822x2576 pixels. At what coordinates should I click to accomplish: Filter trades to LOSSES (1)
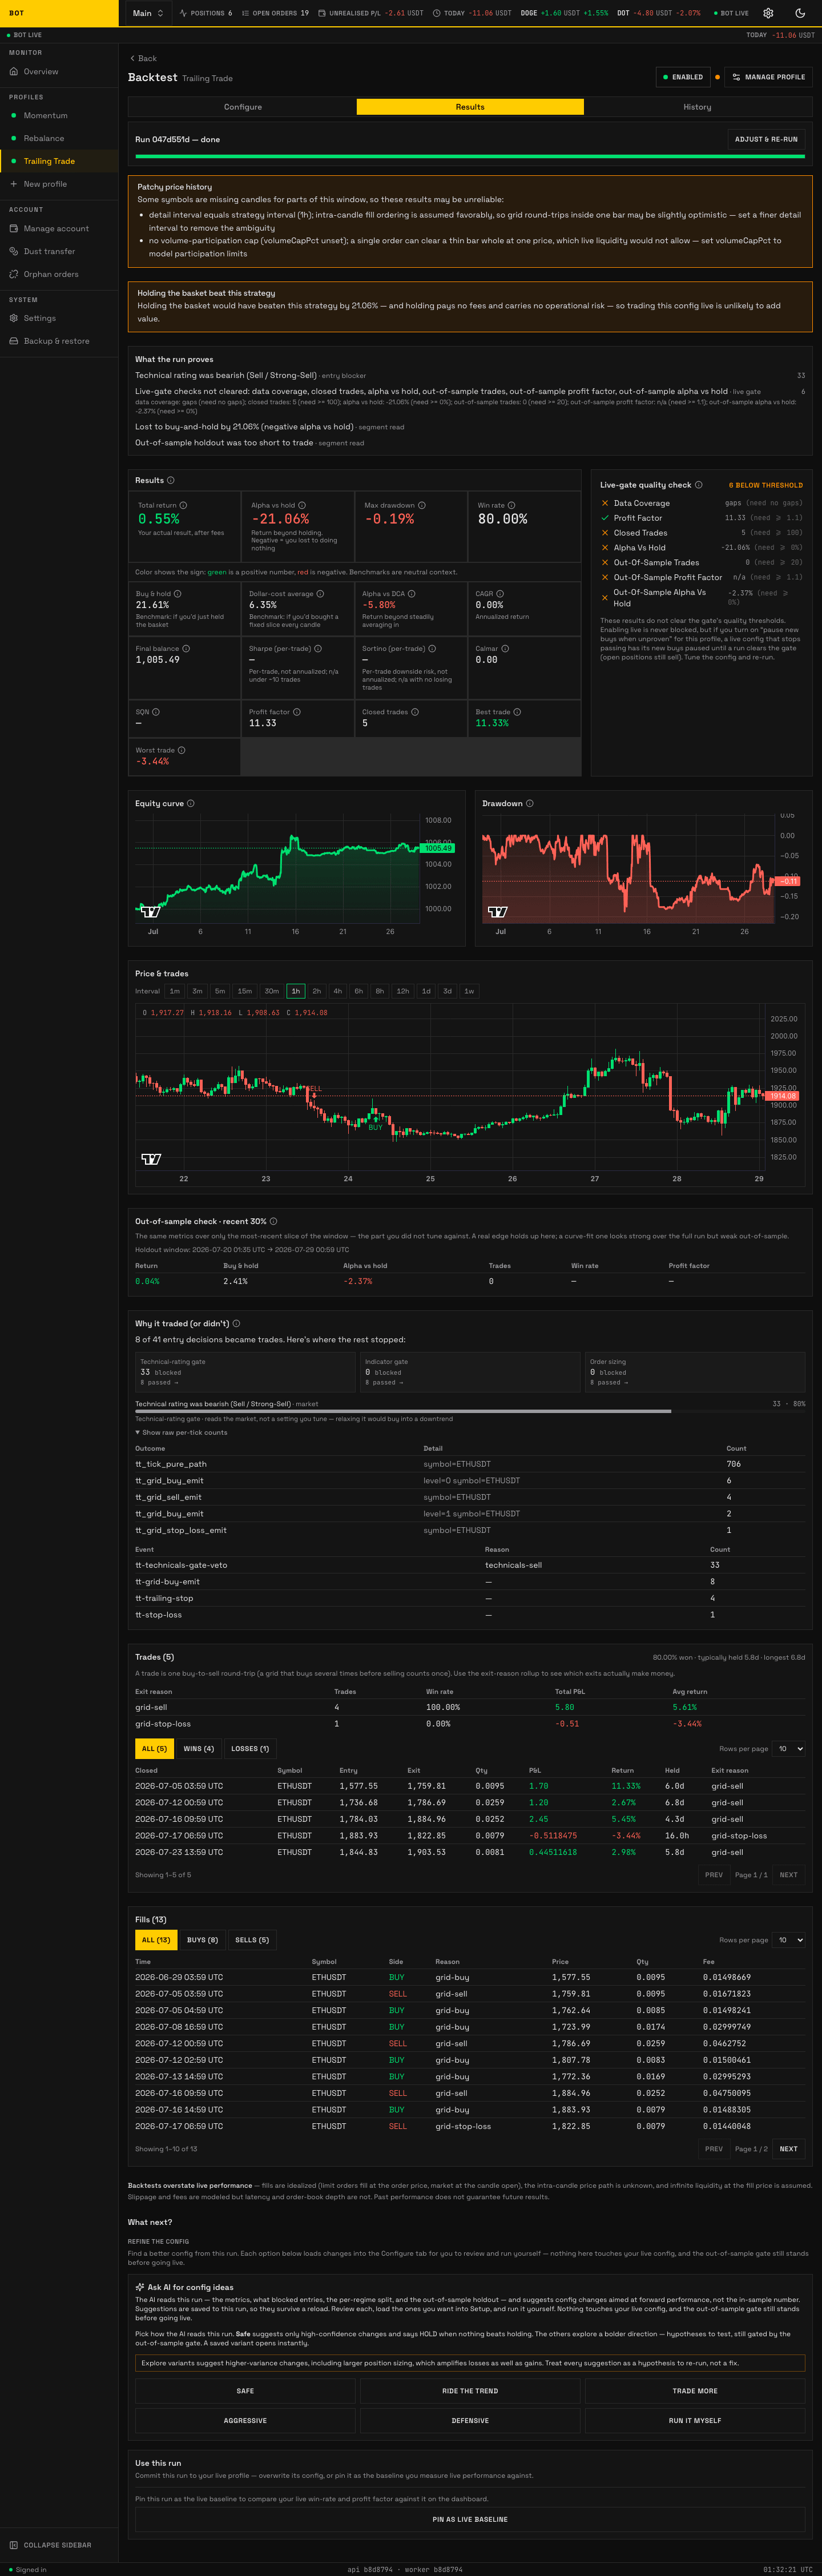pos(250,1748)
